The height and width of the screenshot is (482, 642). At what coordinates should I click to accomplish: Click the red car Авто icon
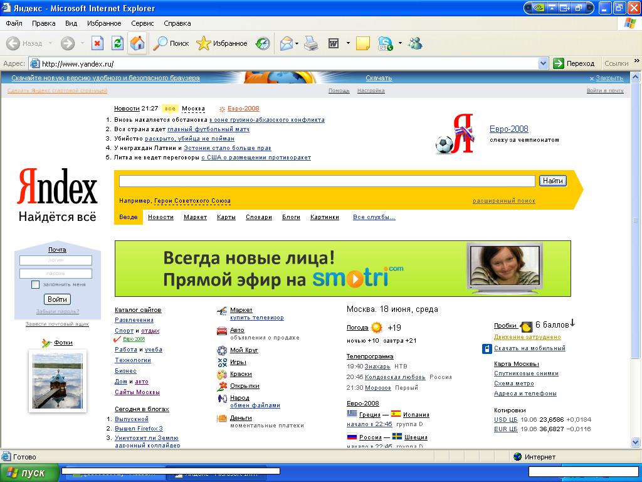(221, 331)
